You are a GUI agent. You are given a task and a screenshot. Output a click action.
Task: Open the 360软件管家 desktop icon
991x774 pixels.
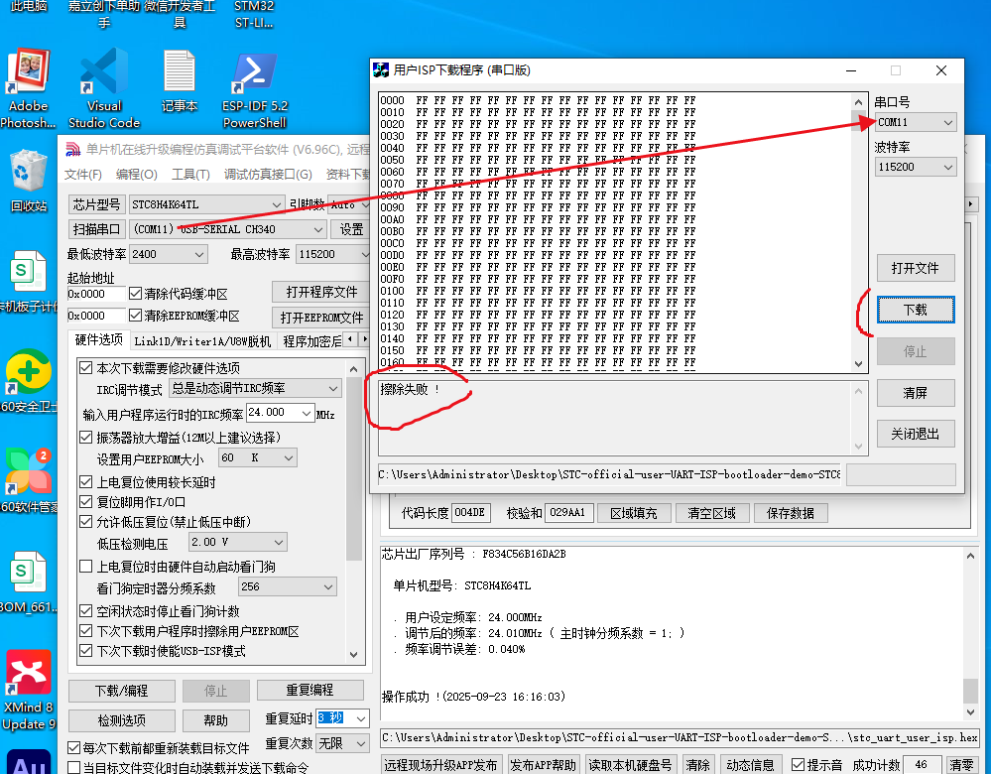(x=28, y=471)
